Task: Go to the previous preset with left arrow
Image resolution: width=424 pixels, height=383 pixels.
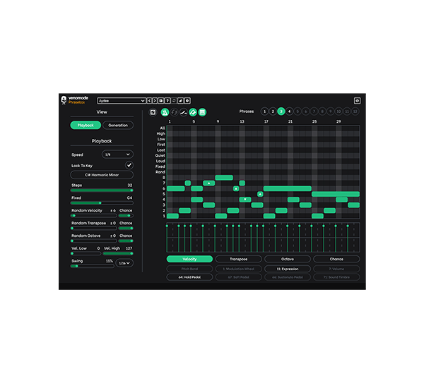Action: point(149,101)
